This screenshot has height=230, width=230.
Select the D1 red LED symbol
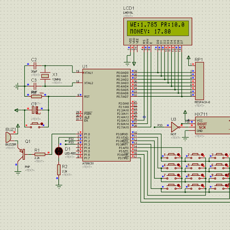click(59, 151)
